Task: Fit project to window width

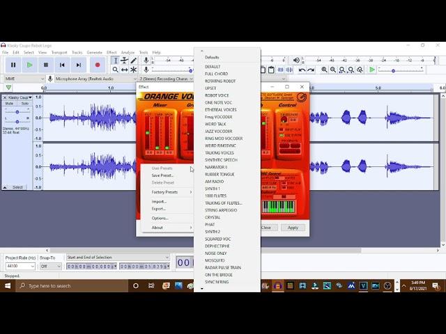Action: (x=351, y=70)
